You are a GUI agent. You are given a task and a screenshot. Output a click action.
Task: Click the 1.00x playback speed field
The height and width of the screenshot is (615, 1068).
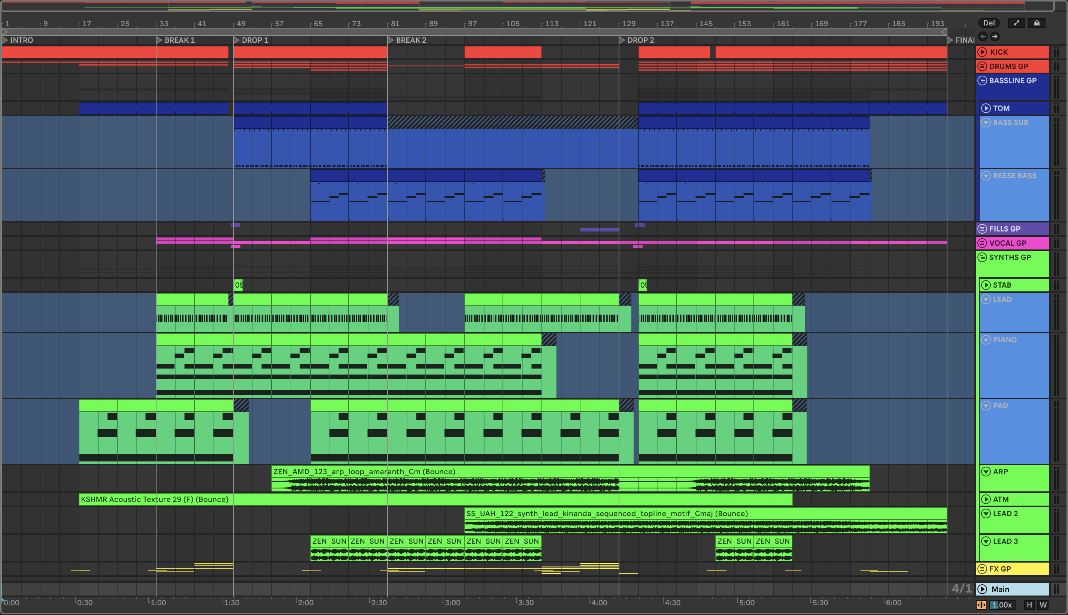(1002, 605)
